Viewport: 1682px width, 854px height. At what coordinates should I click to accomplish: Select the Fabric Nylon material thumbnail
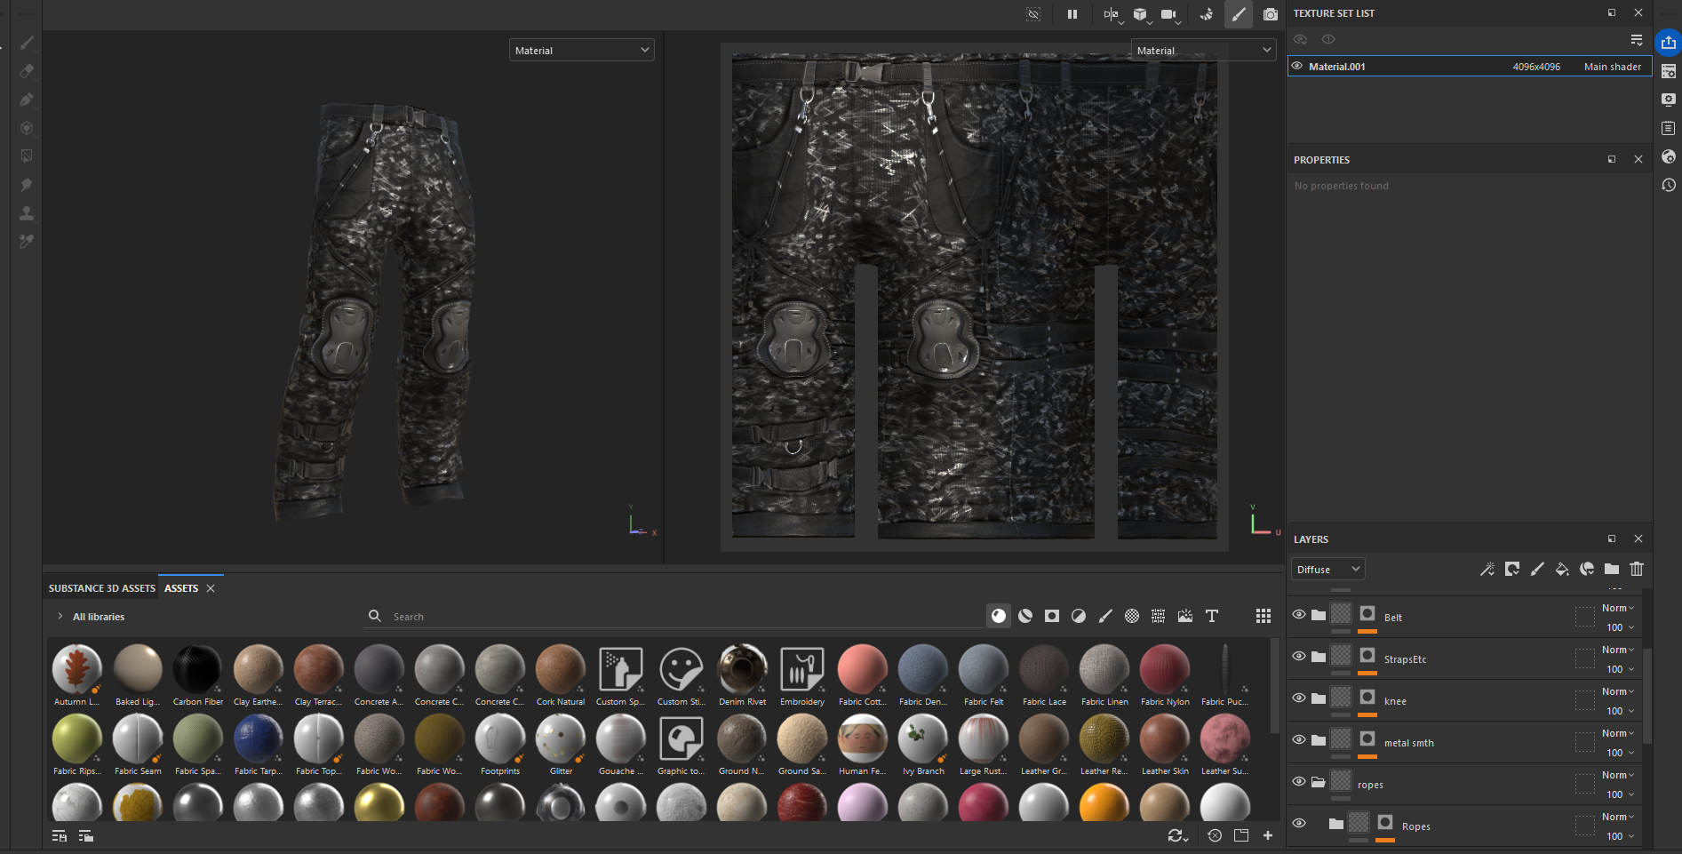(1165, 669)
